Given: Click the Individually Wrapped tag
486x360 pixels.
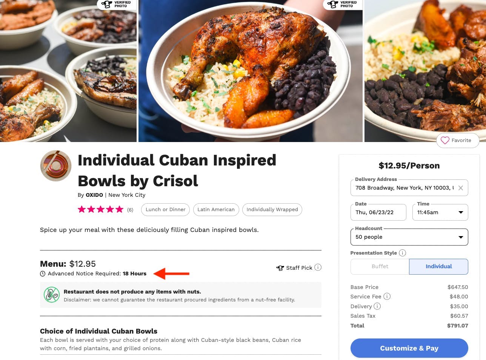Looking at the screenshot, I should click(272, 210).
